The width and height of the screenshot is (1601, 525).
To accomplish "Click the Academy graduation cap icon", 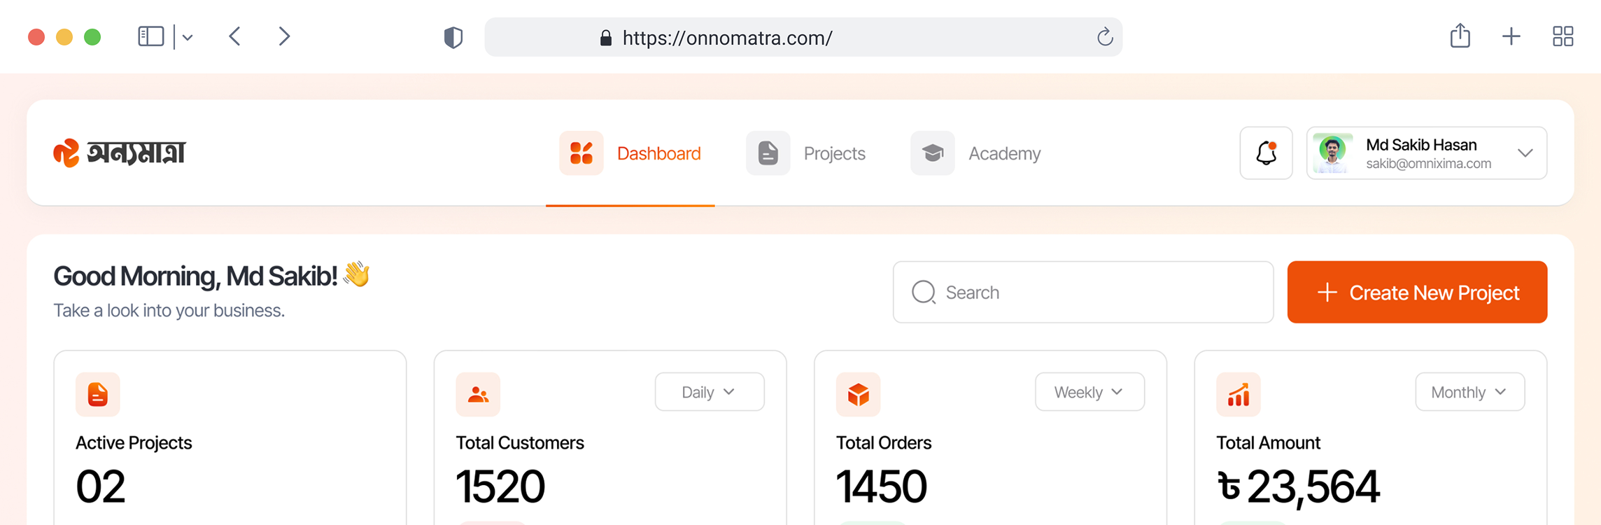I will 932,153.
